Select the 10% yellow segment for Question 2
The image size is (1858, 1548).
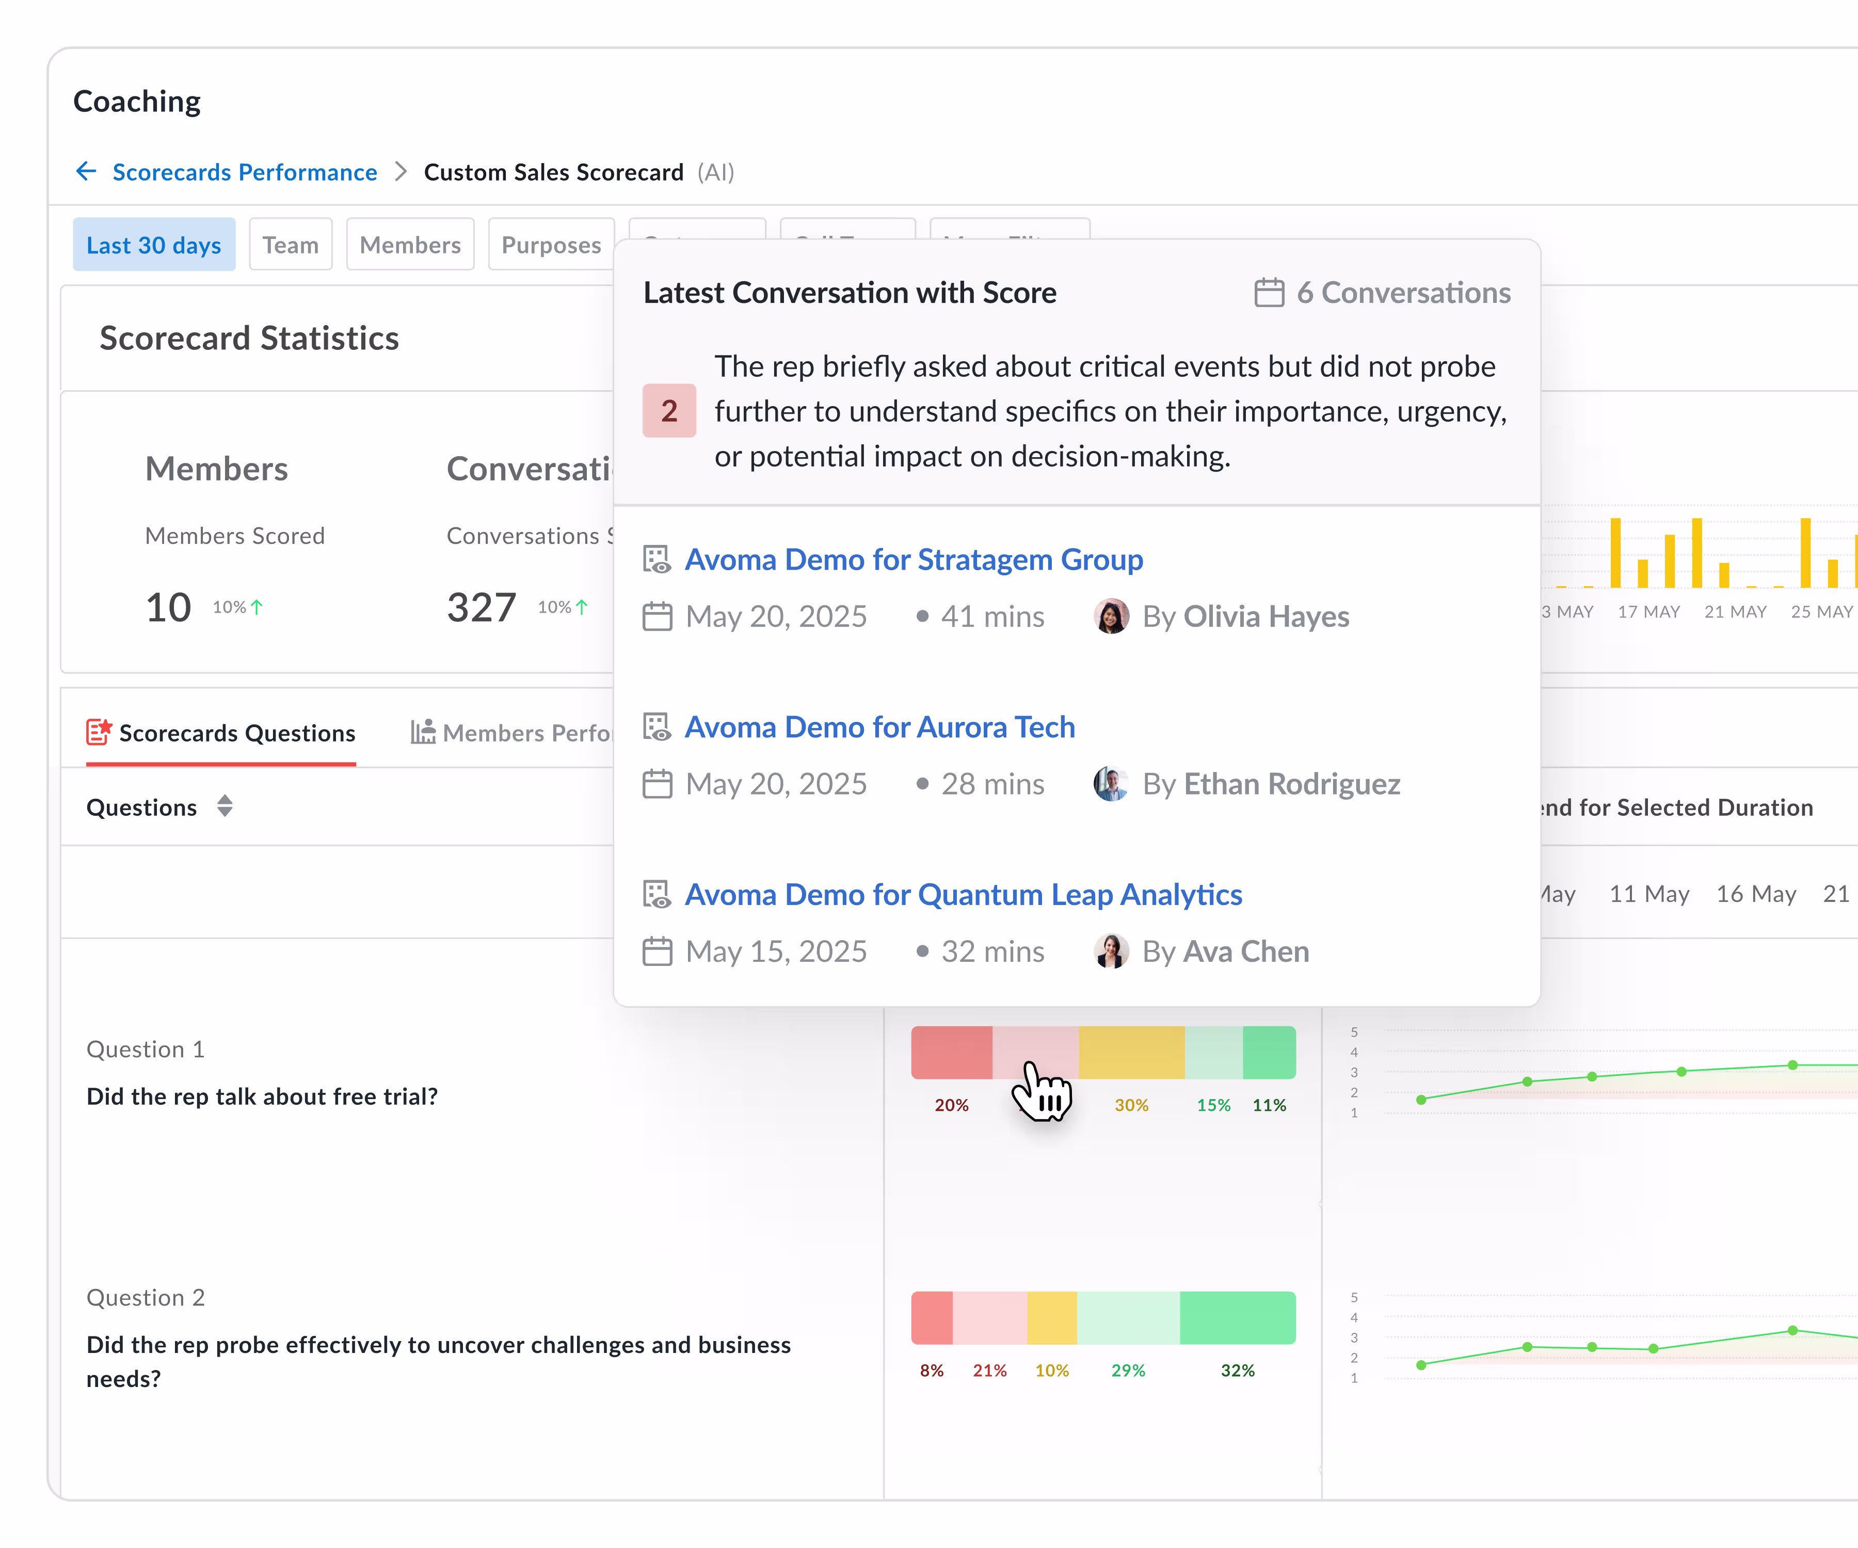pos(1052,1318)
